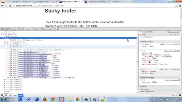Open bootstrap-transition.js script link
This screenshot has height=102, width=182.
coord(34,54)
